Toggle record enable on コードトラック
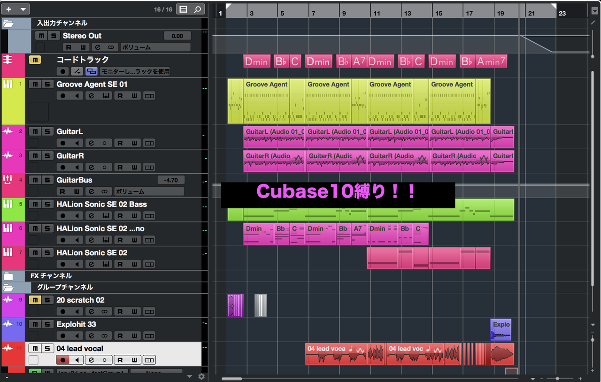The height and width of the screenshot is (382, 601). pos(63,71)
